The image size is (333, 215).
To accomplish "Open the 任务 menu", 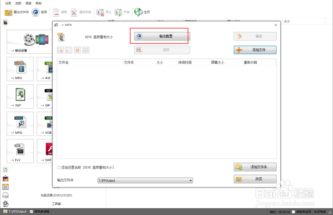I will 8,3.
